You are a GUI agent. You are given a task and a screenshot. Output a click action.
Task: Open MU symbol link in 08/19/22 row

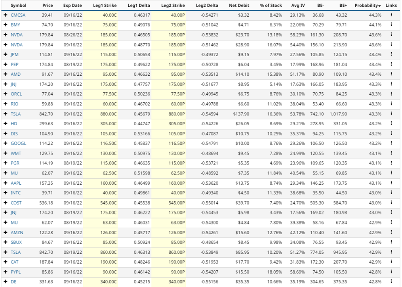click(x=14, y=222)
